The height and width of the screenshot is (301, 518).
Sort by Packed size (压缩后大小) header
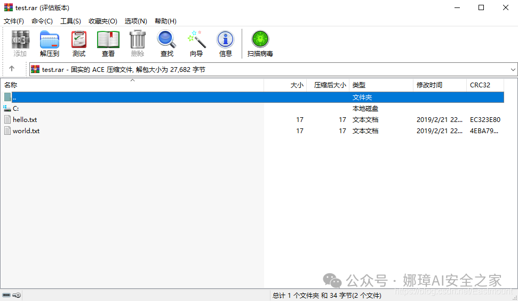[x=328, y=85]
